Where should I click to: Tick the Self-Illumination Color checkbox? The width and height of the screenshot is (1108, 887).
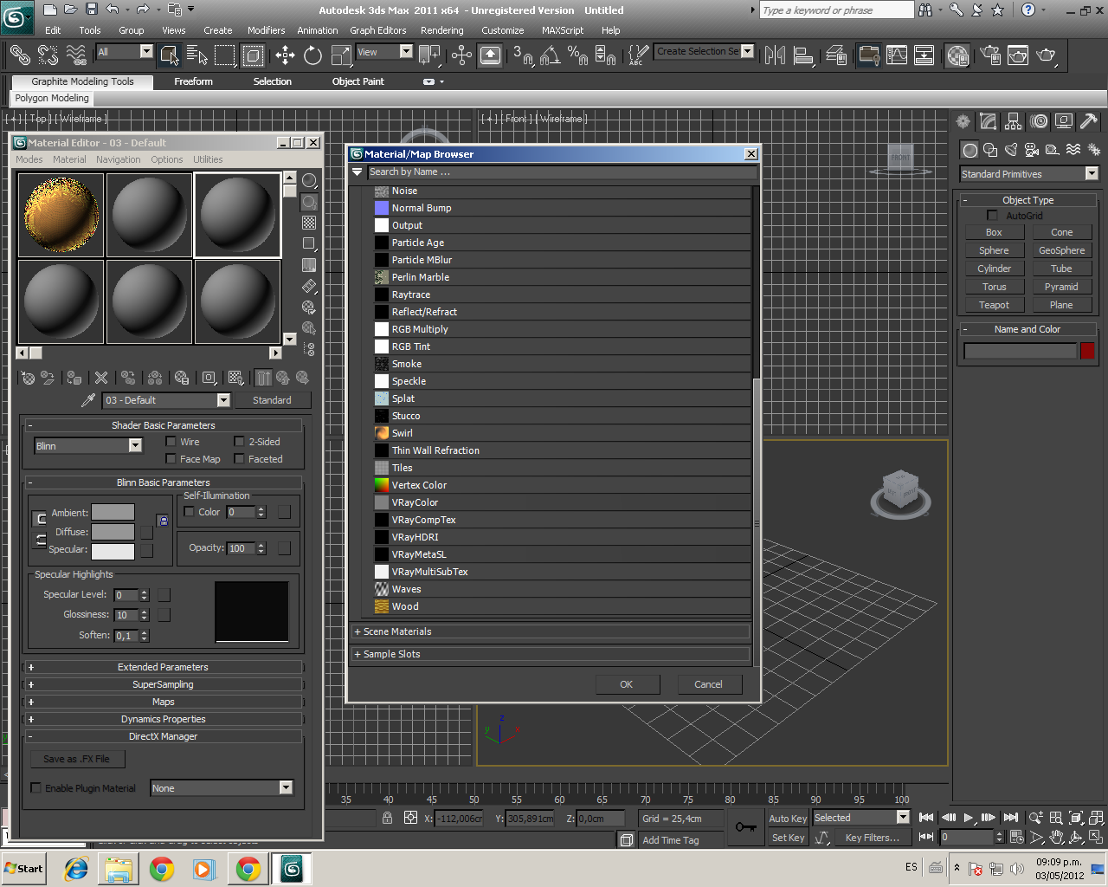tap(190, 512)
